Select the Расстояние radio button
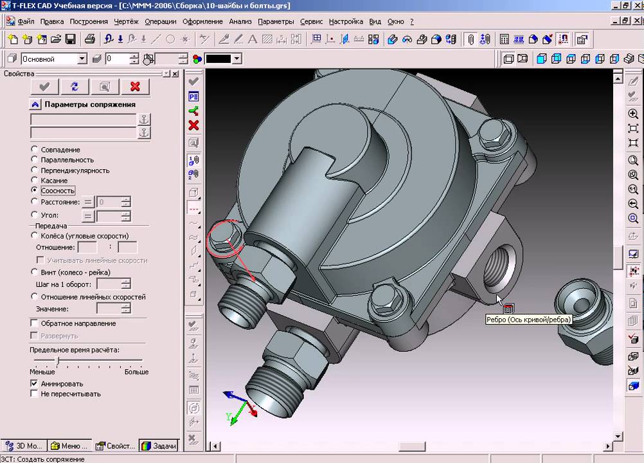Image resolution: width=644 pixels, height=463 pixels. click(x=35, y=202)
